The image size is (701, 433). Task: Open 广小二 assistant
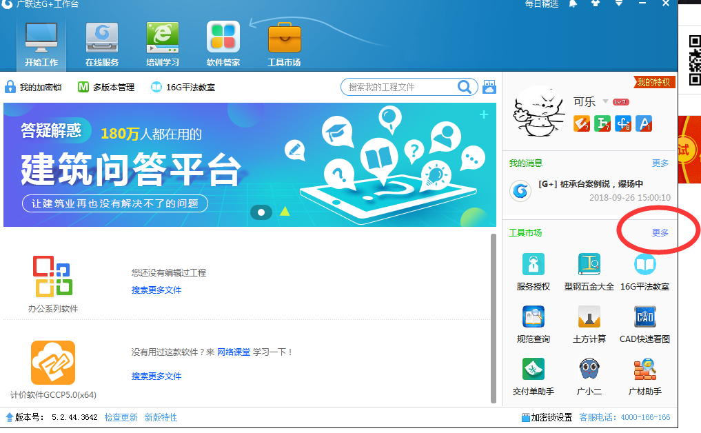pyautogui.click(x=589, y=377)
